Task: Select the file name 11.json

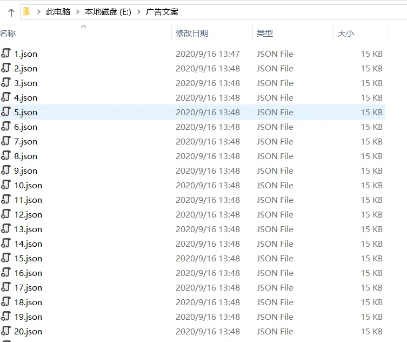Action: pyautogui.click(x=28, y=200)
